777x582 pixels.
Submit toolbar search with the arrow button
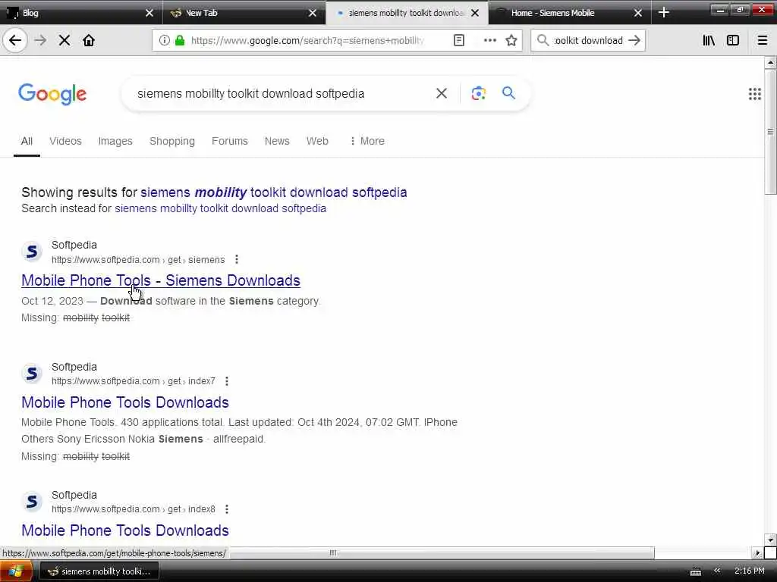pos(634,40)
